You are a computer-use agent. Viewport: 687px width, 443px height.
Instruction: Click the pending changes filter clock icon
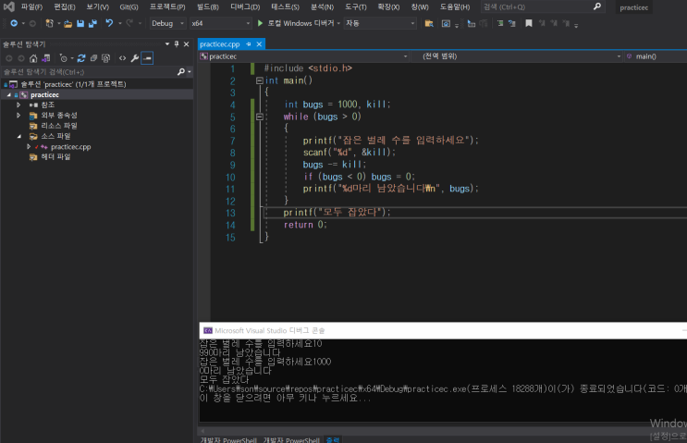[x=64, y=58]
